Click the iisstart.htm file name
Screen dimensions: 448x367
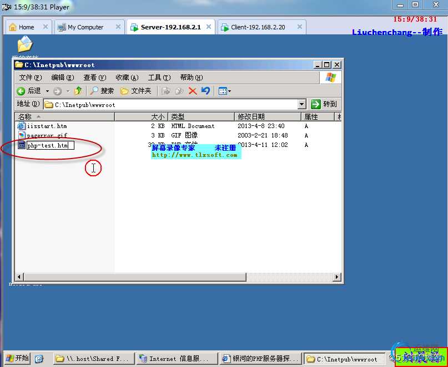(47, 126)
